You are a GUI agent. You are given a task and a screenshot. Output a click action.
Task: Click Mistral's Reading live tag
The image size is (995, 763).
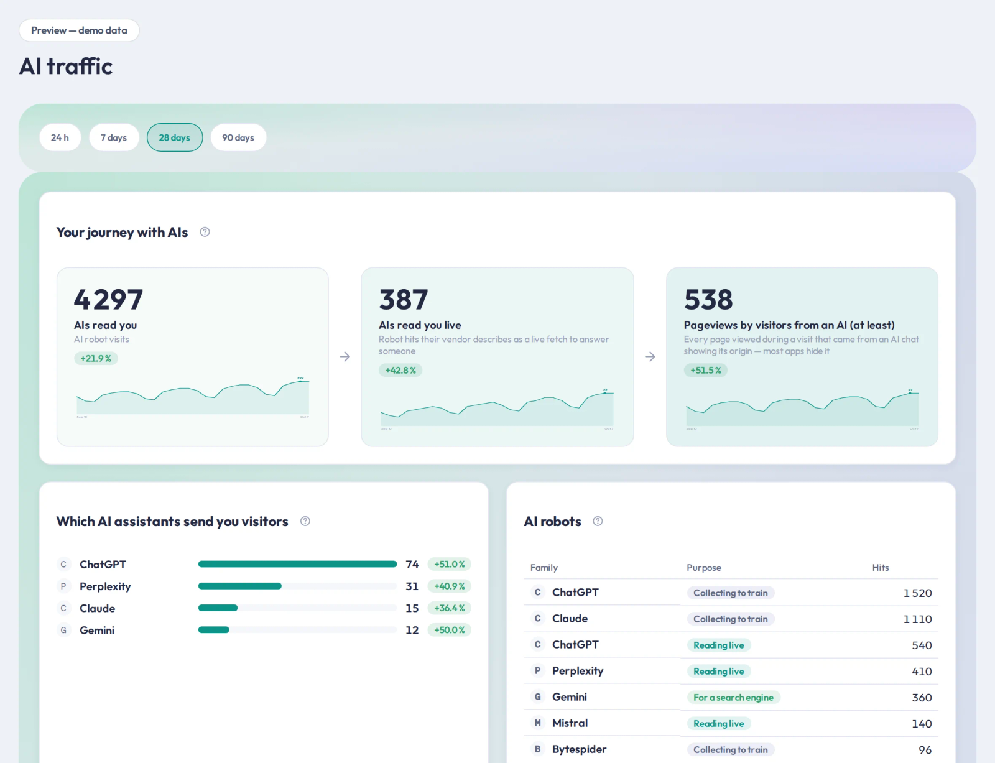719,724
